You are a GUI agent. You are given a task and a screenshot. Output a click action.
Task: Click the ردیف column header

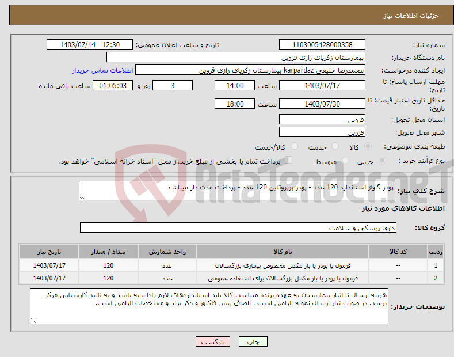click(436, 252)
